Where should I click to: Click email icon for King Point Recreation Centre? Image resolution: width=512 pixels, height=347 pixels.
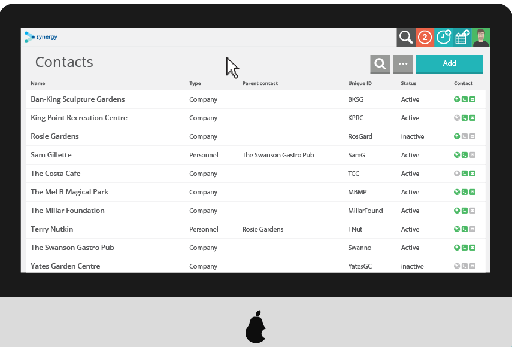tap(472, 118)
